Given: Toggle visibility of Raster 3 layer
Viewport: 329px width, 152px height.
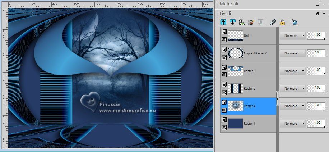Looking at the screenshot, I should click(224, 75).
